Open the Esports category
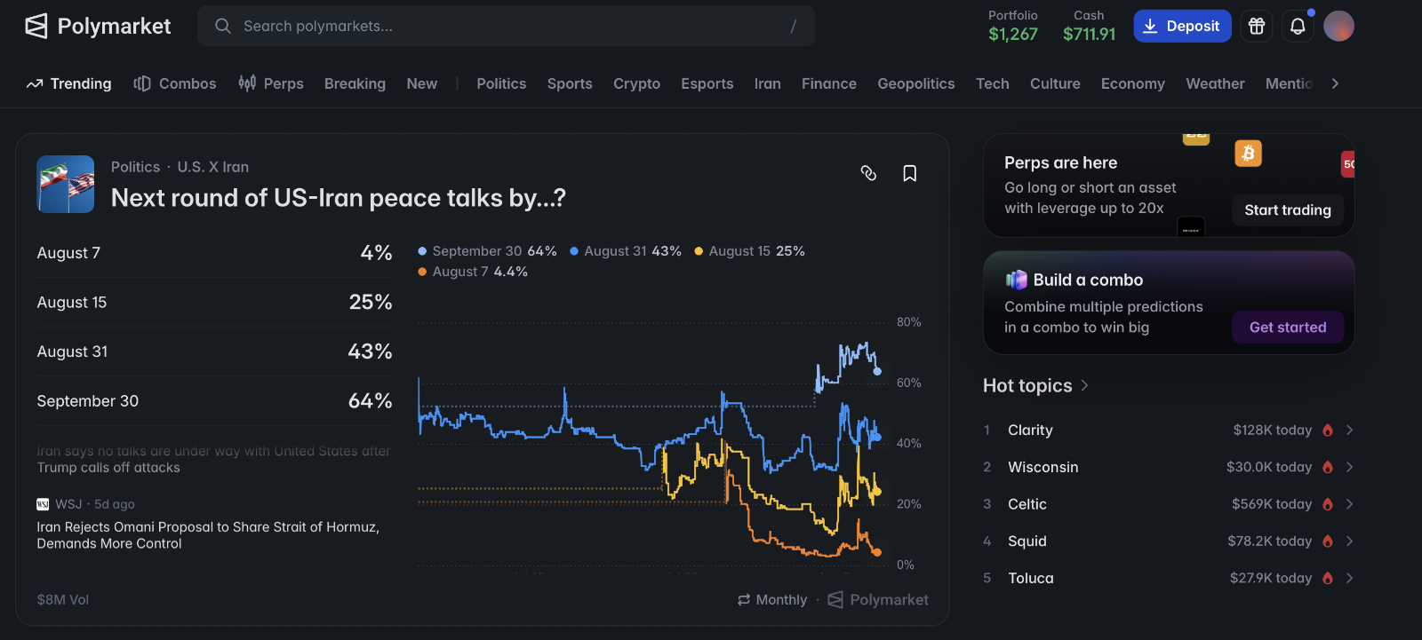Viewport: 1422px width, 640px height. pyautogui.click(x=707, y=83)
